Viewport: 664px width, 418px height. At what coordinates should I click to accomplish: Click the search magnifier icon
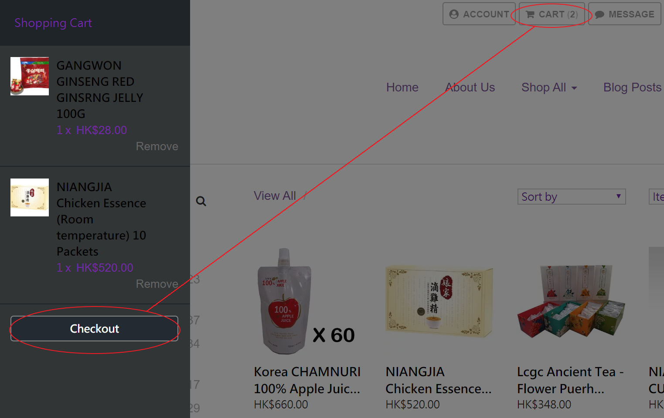tap(201, 201)
